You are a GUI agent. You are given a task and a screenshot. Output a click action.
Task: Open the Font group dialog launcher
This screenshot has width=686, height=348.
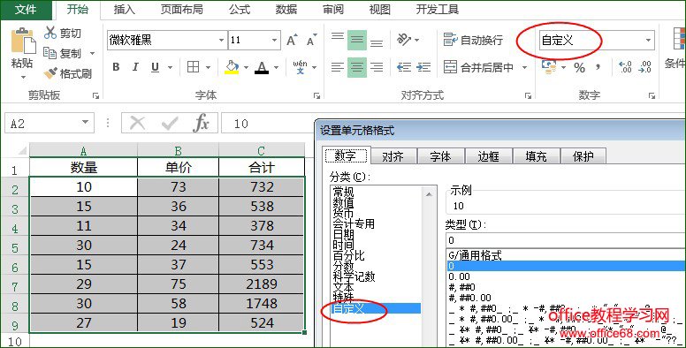316,95
